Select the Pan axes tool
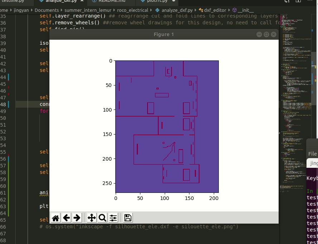The image size is (318, 244). 92,218
